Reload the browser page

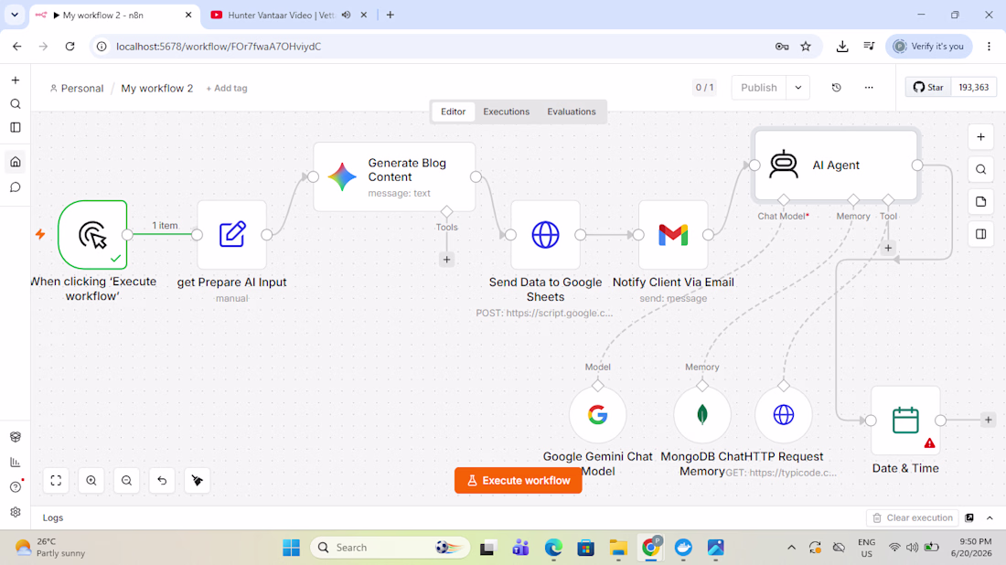[x=70, y=47]
